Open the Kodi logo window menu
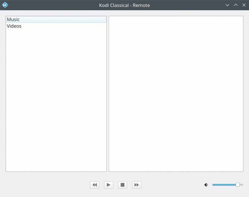The width and height of the screenshot is (249, 197). coord(5,5)
